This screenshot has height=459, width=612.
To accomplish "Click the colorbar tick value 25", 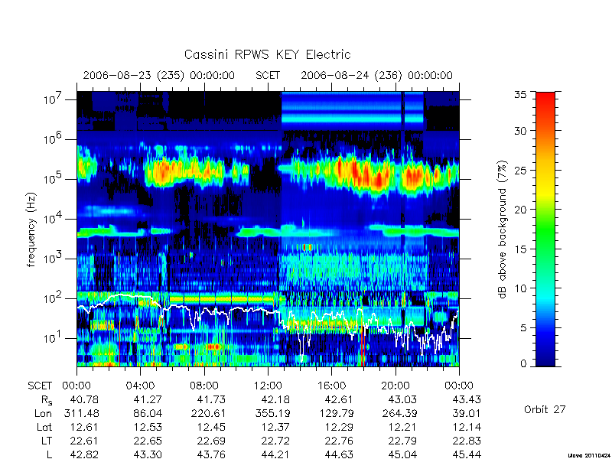I will point(520,171).
